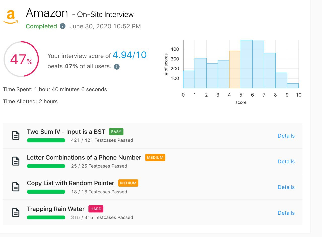Click 'Copy List with Random Pointer' title
The width and height of the screenshot is (322, 237).
(x=71, y=183)
